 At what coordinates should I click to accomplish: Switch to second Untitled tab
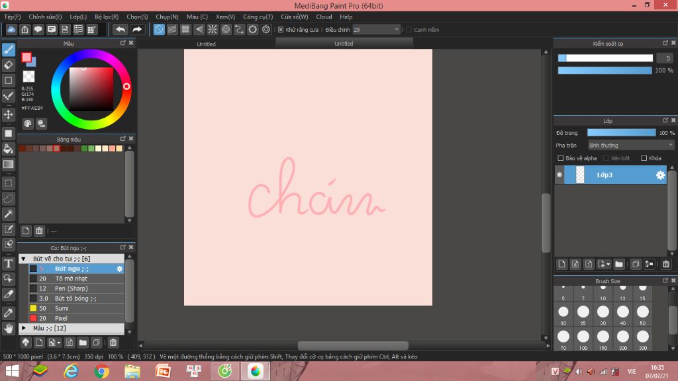coord(344,44)
